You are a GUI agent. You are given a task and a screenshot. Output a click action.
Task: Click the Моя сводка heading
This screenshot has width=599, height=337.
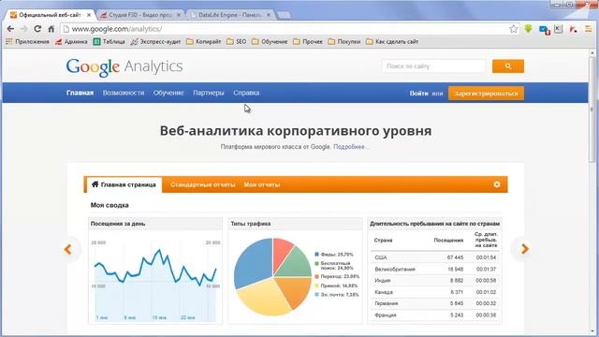(x=110, y=205)
